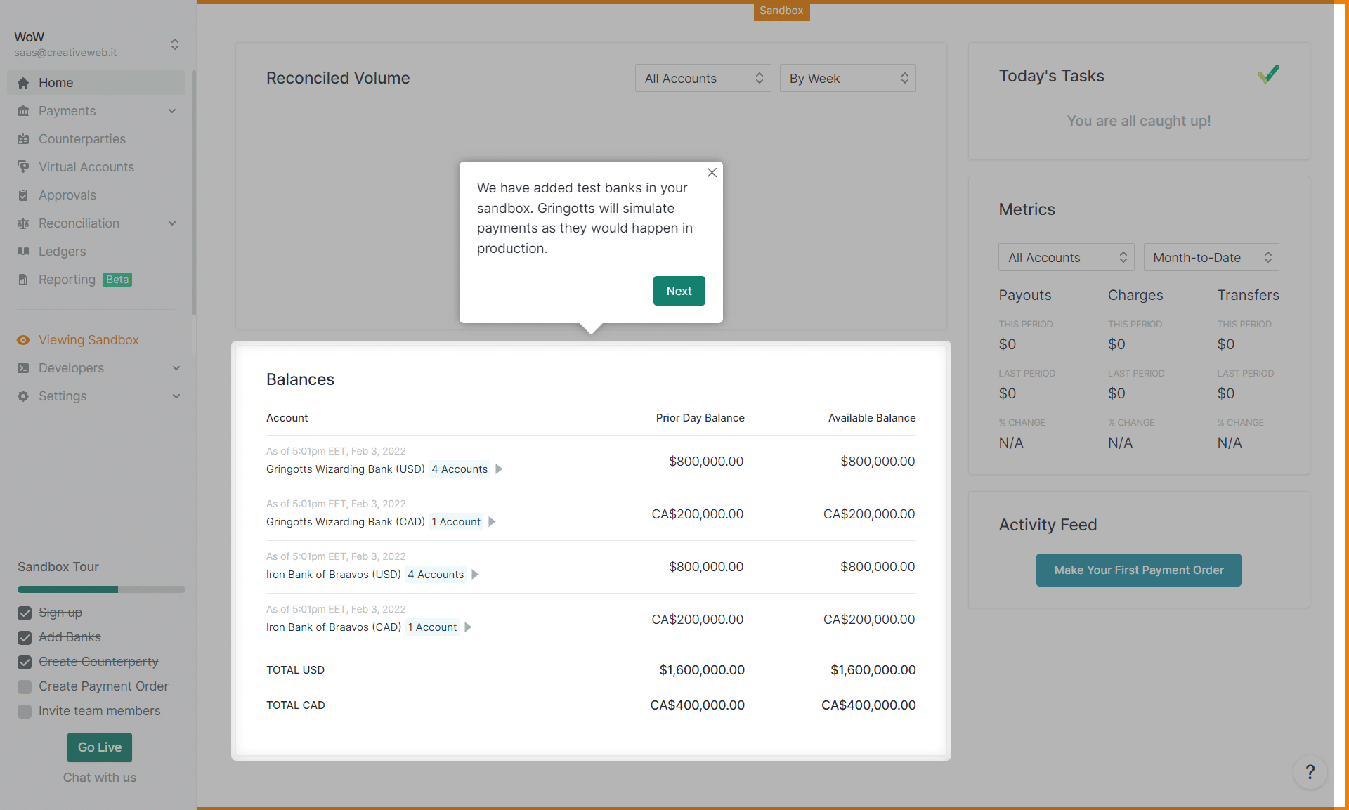Click the Virtual Accounts icon
Image resolution: width=1349 pixels, height=810 pixels.
pyautogui.click(x=23, y=167)
